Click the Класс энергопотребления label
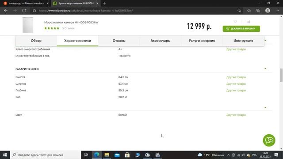Viewport: 283px width, 159px height. click(x=33, y=49)
